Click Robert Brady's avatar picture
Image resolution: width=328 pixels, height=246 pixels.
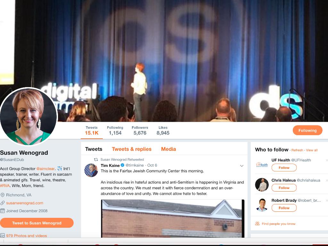point(262,205)
